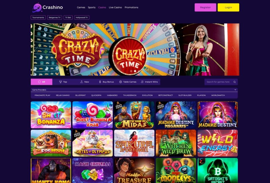Open the Tournaments link

click(x=38, y=17)
